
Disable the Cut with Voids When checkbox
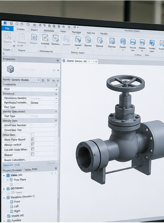(33, 149)
